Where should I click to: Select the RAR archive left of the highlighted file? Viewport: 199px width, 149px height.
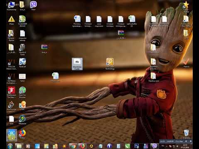pyautogui.click(x=44, y=48)
